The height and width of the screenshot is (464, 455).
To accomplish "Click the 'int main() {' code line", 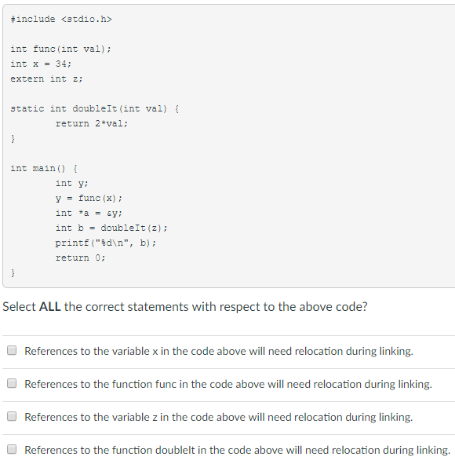I will click(44, 168).
